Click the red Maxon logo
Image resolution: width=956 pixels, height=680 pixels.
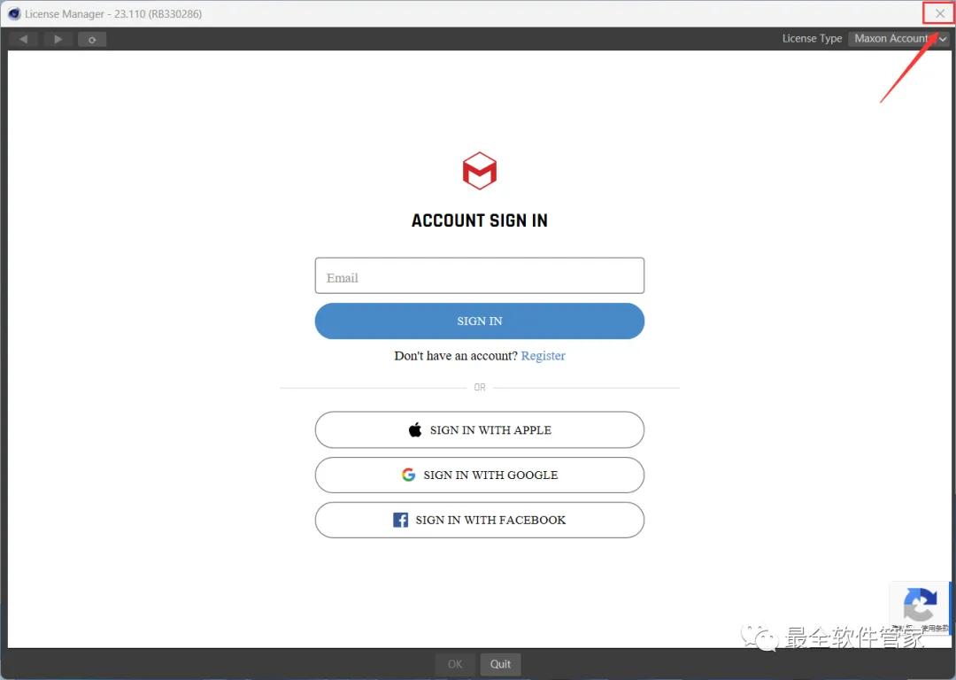click(x=480, y=171)
